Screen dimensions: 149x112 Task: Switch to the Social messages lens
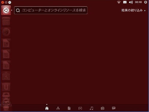click(114, 108)
